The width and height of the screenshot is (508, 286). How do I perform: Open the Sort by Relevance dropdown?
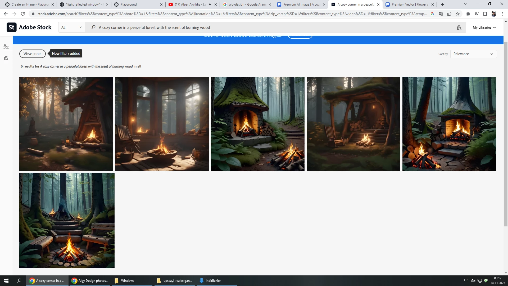473,54
